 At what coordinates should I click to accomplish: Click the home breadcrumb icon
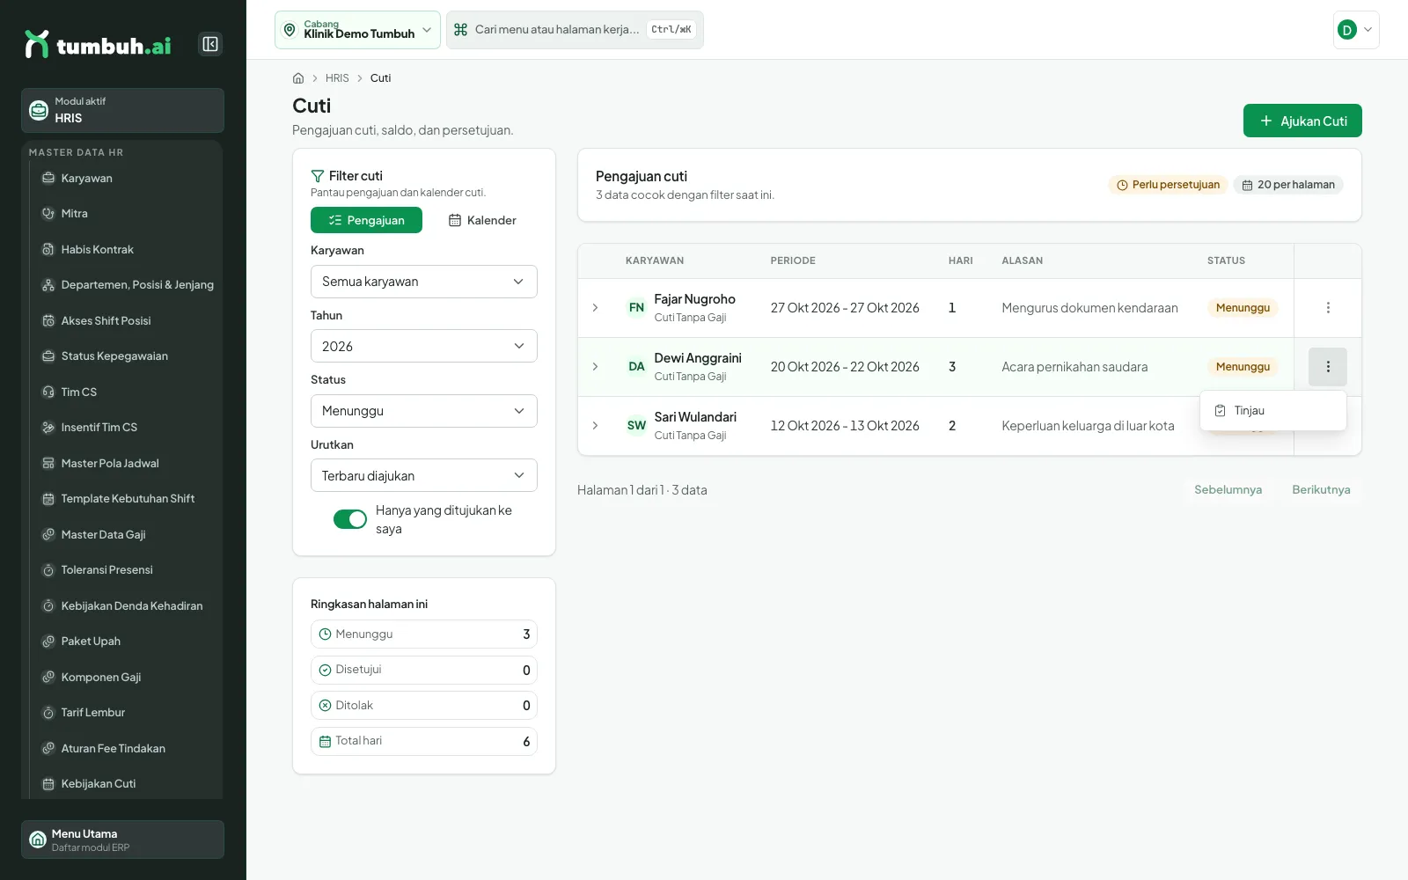click(x=298, y=78)
